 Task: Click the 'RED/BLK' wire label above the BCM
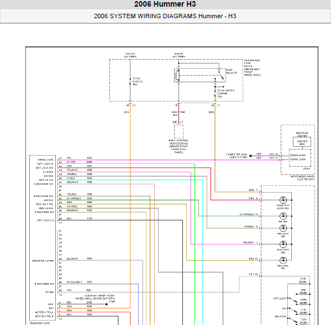click(175, 114)
